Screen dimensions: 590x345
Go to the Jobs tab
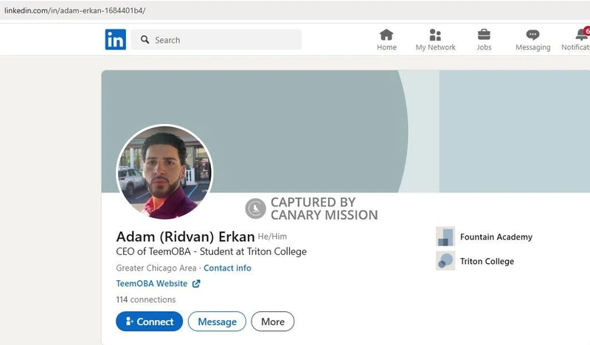(x=484, y=40)
